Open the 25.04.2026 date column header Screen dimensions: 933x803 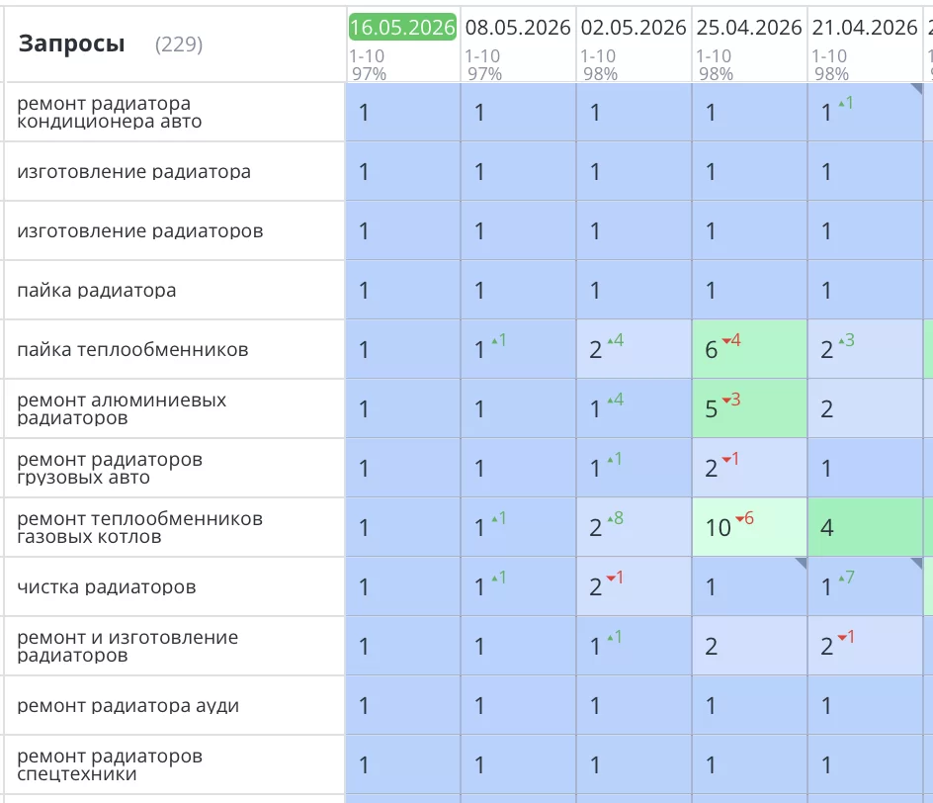pos(748,28)
